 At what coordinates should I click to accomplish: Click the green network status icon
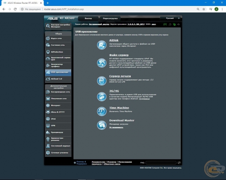[174, 24]
